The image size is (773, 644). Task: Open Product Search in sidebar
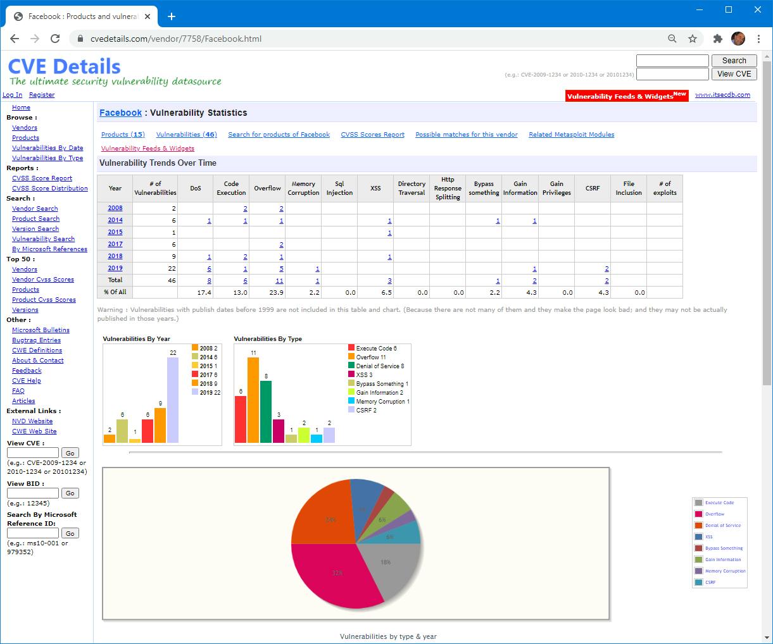pos(35,219)
